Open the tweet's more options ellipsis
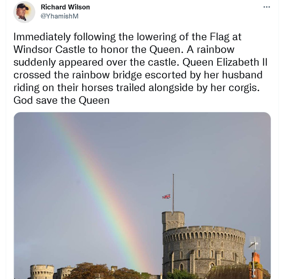The width and height of the screenshot is (288, 279). click(267, 7)
